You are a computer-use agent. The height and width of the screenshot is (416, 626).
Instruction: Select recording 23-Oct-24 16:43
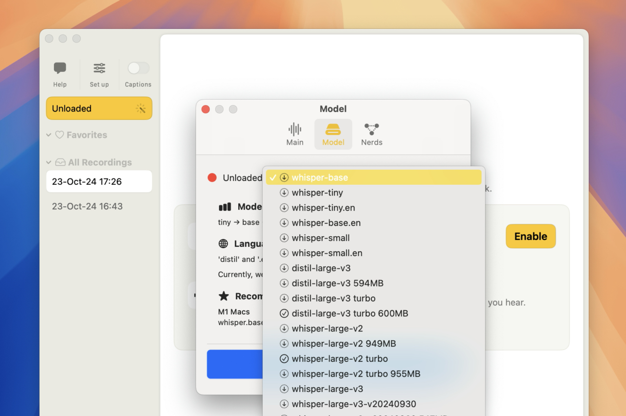[x=99, y=206]
